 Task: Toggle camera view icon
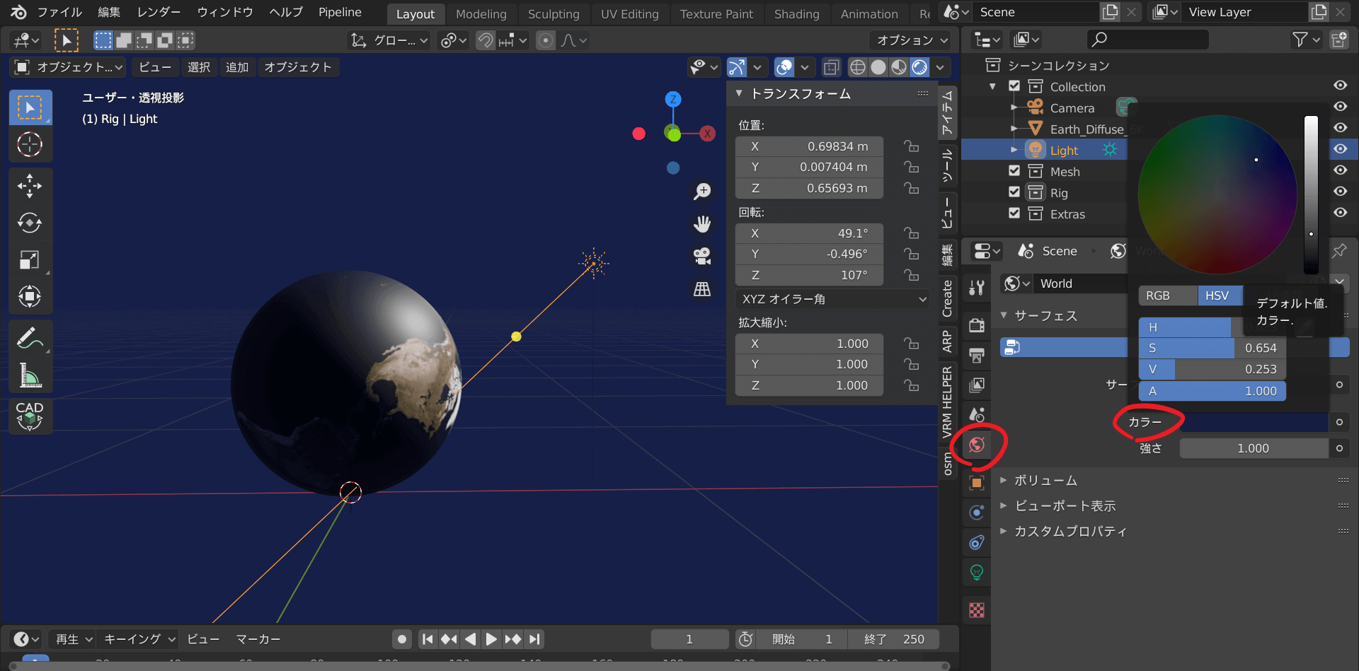pos(702,256)
